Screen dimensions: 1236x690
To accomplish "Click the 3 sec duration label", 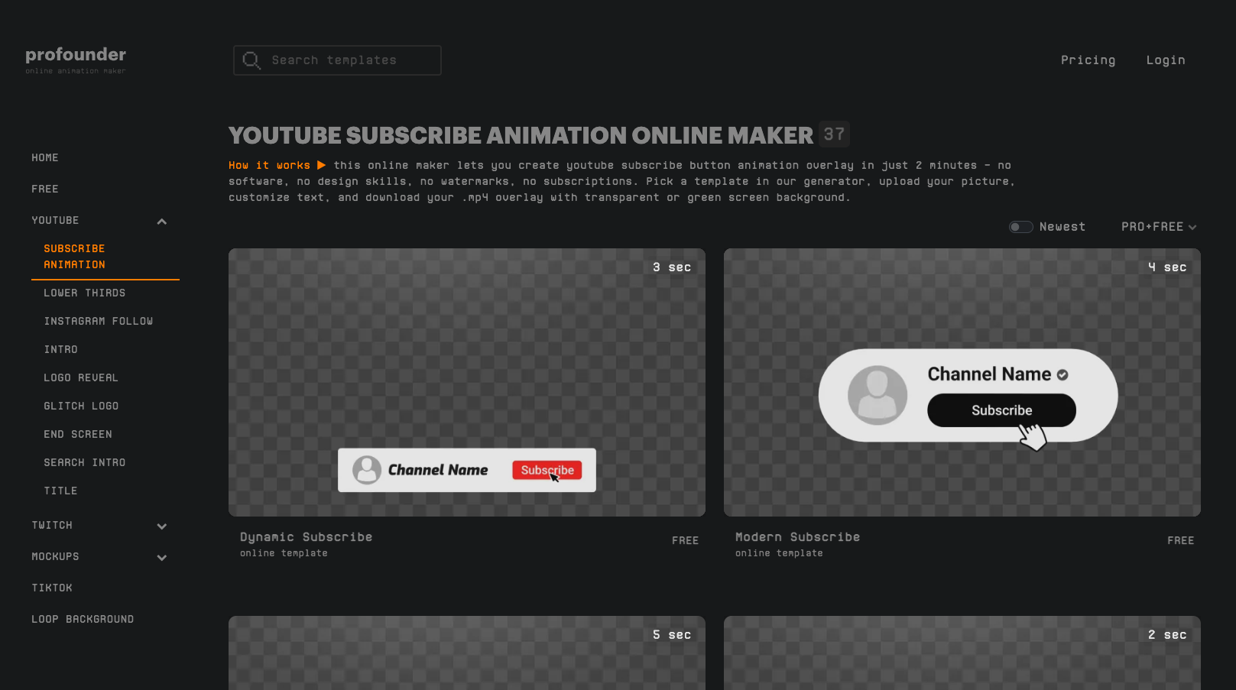I will click(x=672, y=267).
